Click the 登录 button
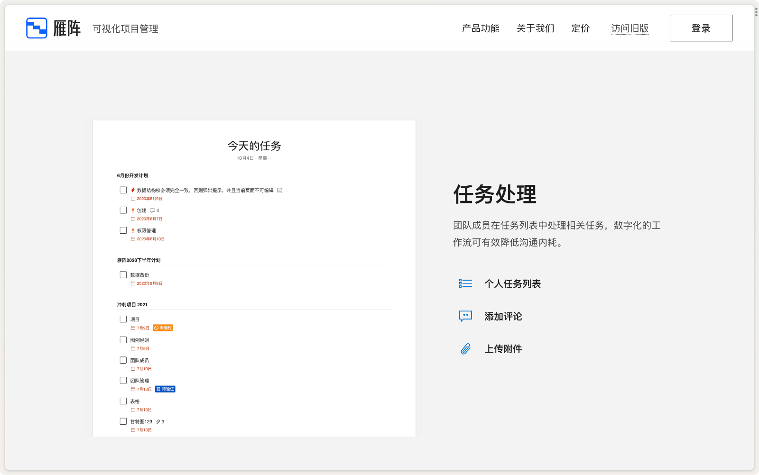This screenshot has height=475, width=759. click(x=701, y=28)
